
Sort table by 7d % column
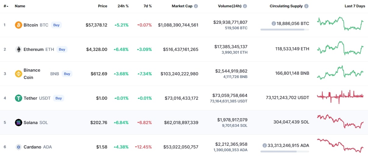(147, 6)
